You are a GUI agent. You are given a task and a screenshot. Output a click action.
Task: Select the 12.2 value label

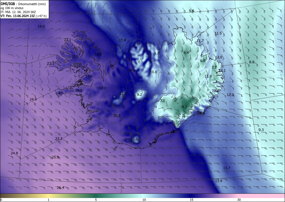[230, 95]
